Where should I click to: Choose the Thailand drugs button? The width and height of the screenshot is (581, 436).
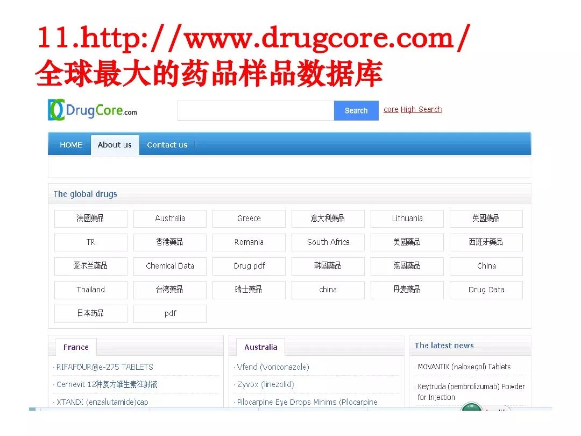pos(91,290)
